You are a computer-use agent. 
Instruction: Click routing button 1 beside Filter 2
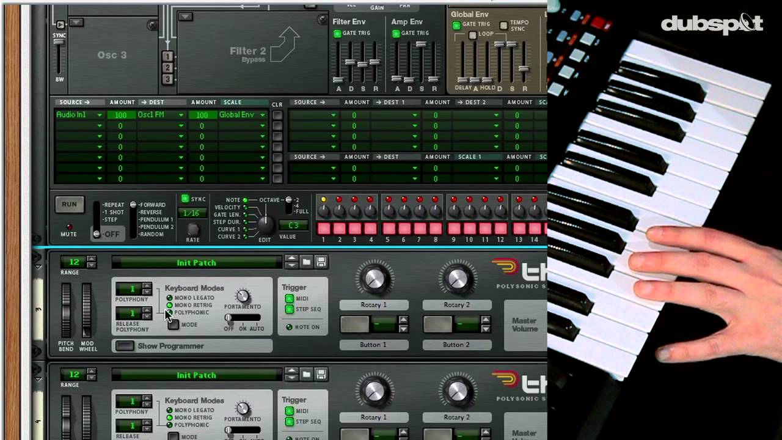pos(167,57)
